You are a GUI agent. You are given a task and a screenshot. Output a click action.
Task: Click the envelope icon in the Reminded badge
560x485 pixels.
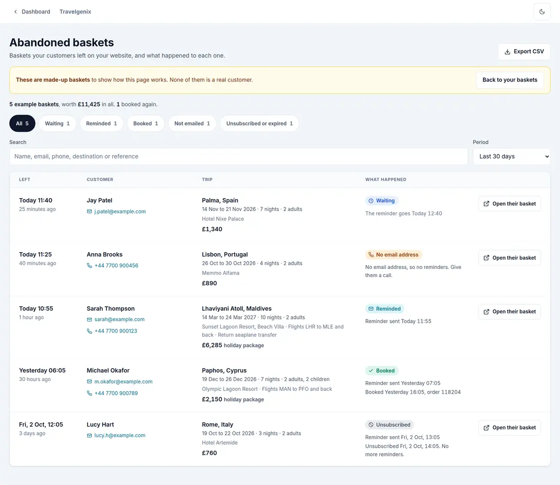(x=371, y=309)
